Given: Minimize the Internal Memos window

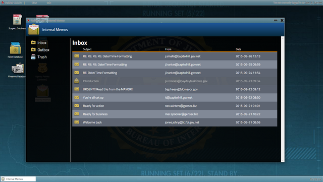Looking at the screenshot, I should pyautogui.click(x=276, y=20).
